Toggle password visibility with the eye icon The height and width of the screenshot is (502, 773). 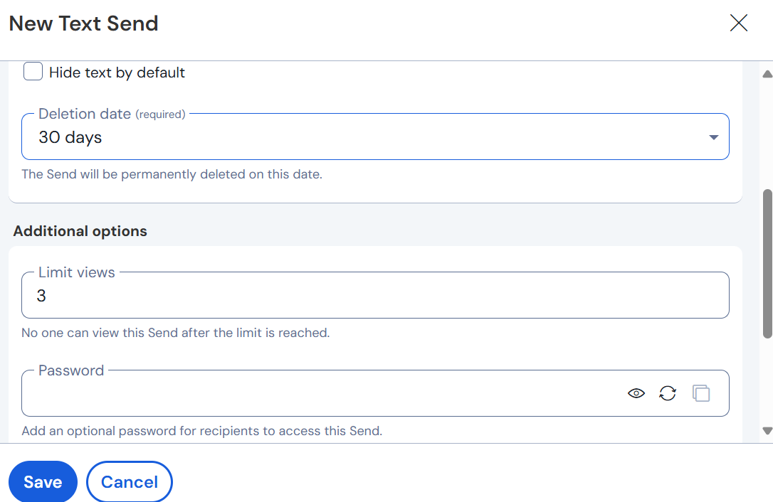[636, 392]
